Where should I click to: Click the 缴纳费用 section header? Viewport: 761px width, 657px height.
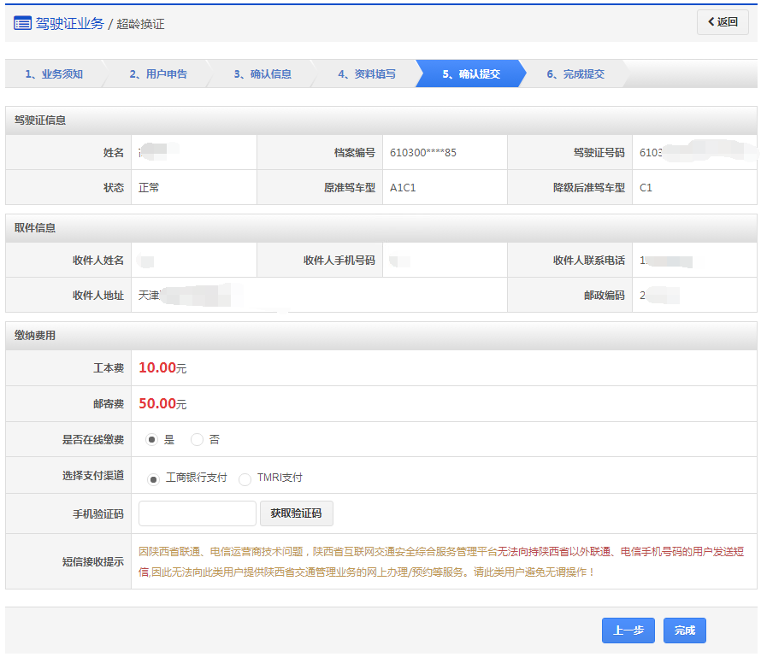coord(35,336)
